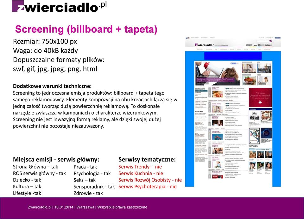Screen dimensions: 304x219
Task: Open the megaphone hero article image
Action: point(217,73)
